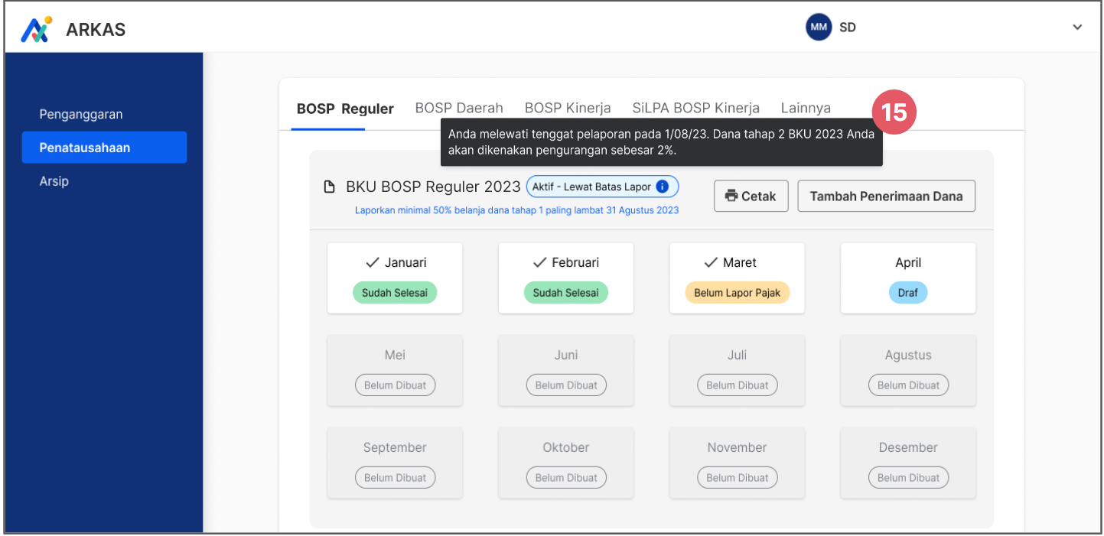
Task: Switch to the BOSP Kinerja tab
Action: (x=568, y=108)
